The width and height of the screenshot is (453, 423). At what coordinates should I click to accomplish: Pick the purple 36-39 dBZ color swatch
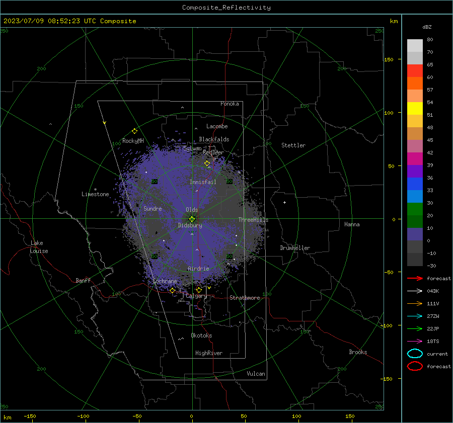point(415,171)
